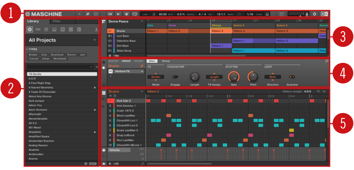Click the pencil paint tool icon in pattern editor

click(142, 164)
